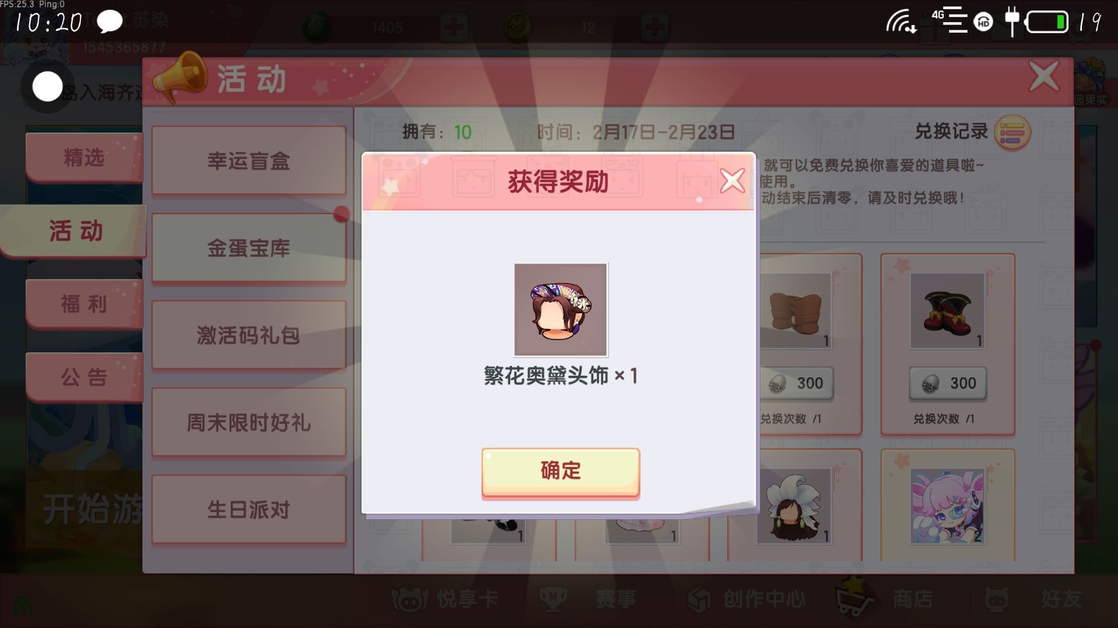Close the 获得奖励 reward popup
1118x628 pixels.
732,181
